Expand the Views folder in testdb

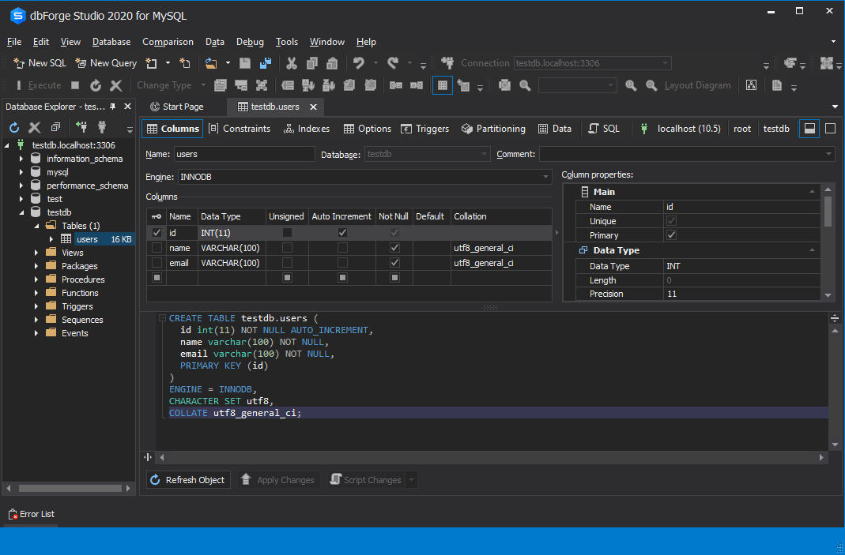[36, 253]
